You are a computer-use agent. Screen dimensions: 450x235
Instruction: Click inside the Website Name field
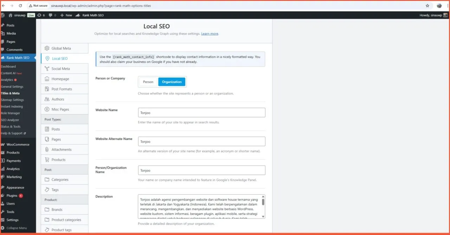tap(201, 112)
